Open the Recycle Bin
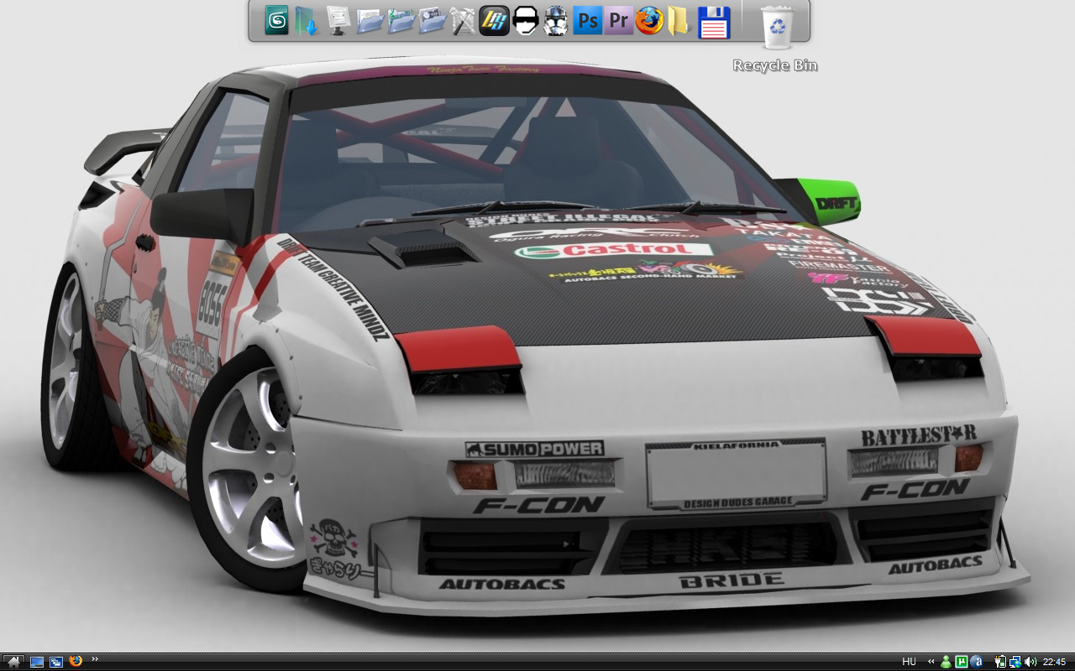 point(778,27)
